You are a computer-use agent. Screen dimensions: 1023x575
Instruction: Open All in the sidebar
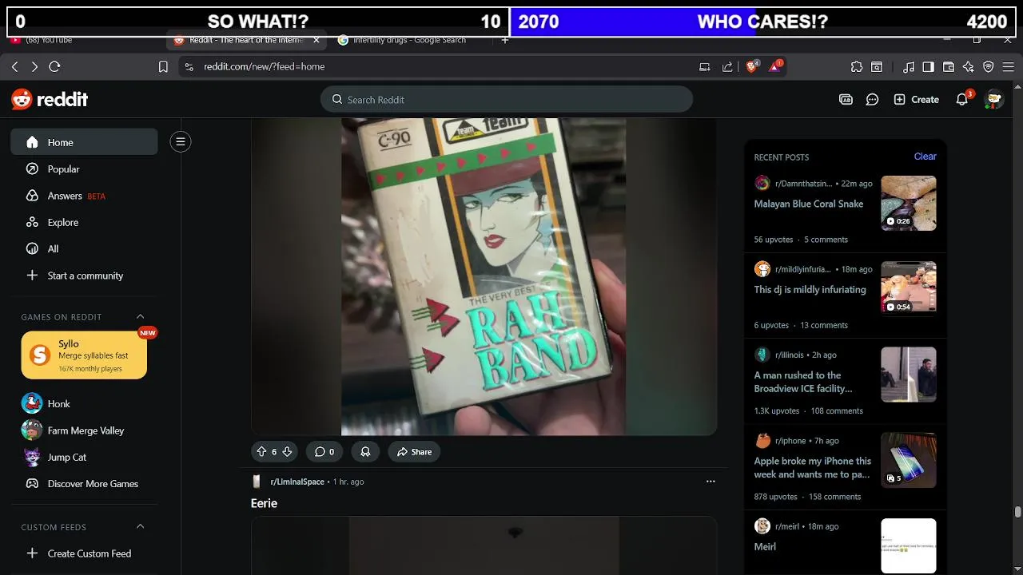pos(84,249)
